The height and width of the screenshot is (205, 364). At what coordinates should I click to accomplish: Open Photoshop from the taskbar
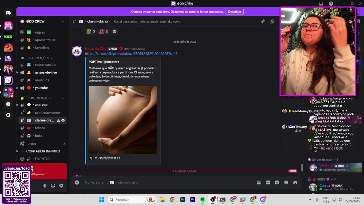click(183, 200)
